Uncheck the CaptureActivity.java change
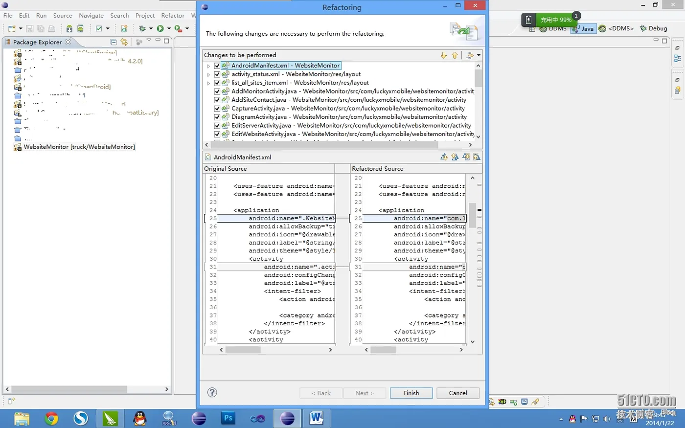Screen dimensions: 685x428 [217, 109]
